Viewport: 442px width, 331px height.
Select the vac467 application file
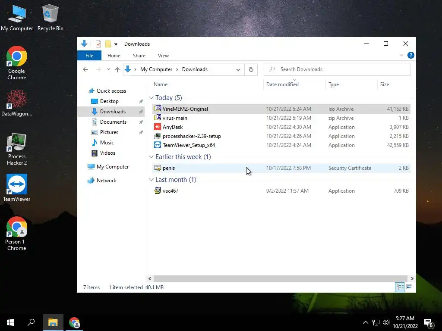(281, 191)
